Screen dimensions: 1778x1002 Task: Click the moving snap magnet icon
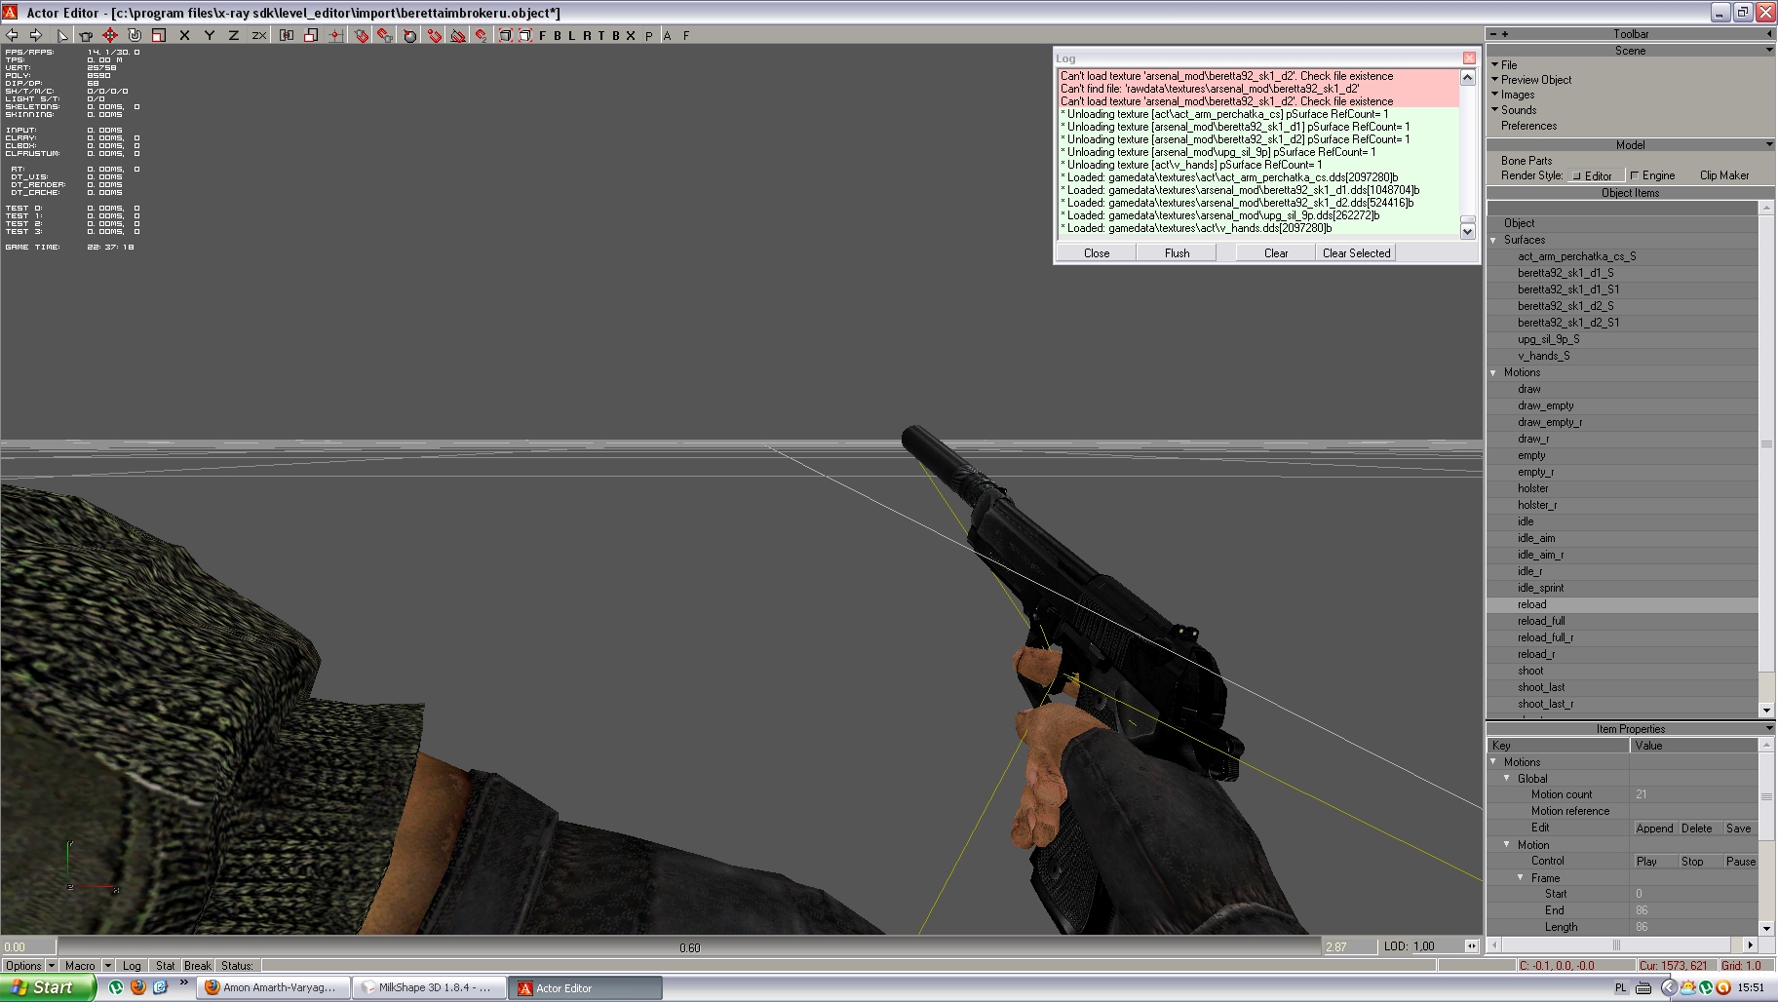coord(482,35)
